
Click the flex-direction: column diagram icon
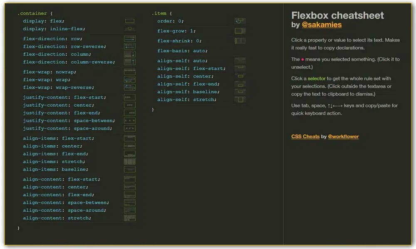point(129,54)
